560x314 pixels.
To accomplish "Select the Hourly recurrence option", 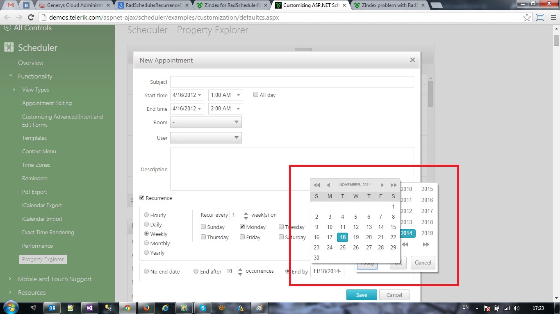I will coord(146,215).
